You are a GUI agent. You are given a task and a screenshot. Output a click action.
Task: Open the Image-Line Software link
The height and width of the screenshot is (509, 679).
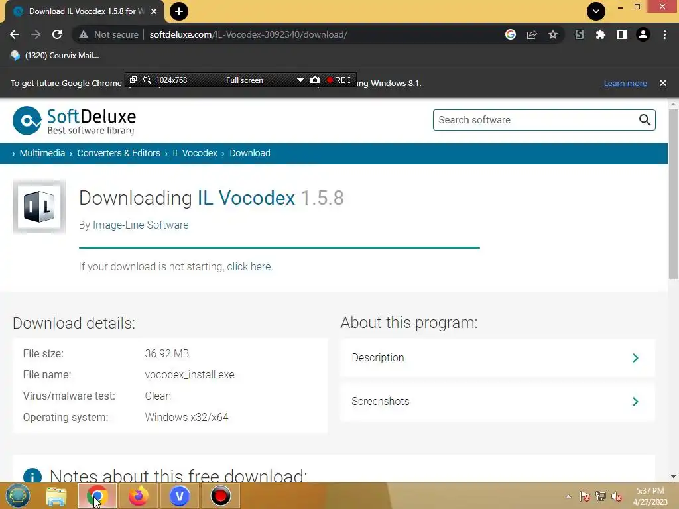141,225
